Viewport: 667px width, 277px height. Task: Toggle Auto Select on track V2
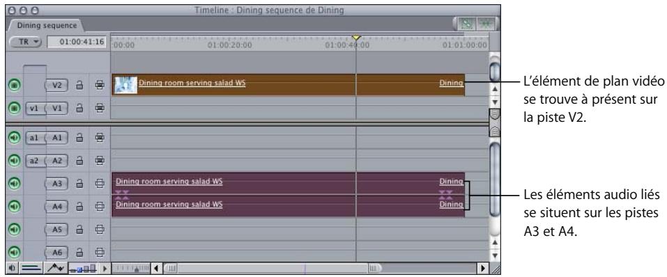pyautogui.click(x=100, y=85)
